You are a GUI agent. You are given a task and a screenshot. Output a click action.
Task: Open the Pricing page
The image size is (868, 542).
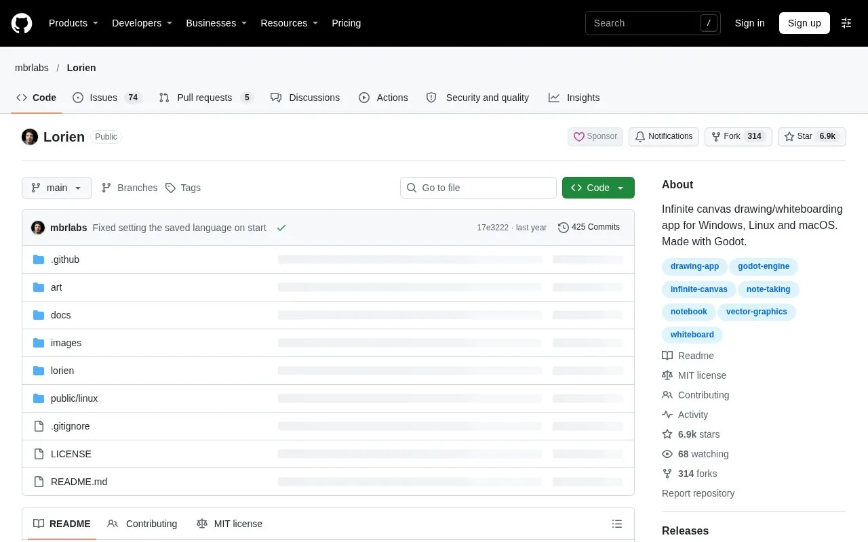click(x=347, y=23)
